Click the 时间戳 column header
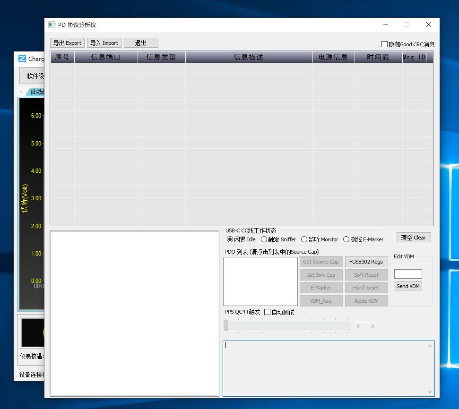 point(378,57)
